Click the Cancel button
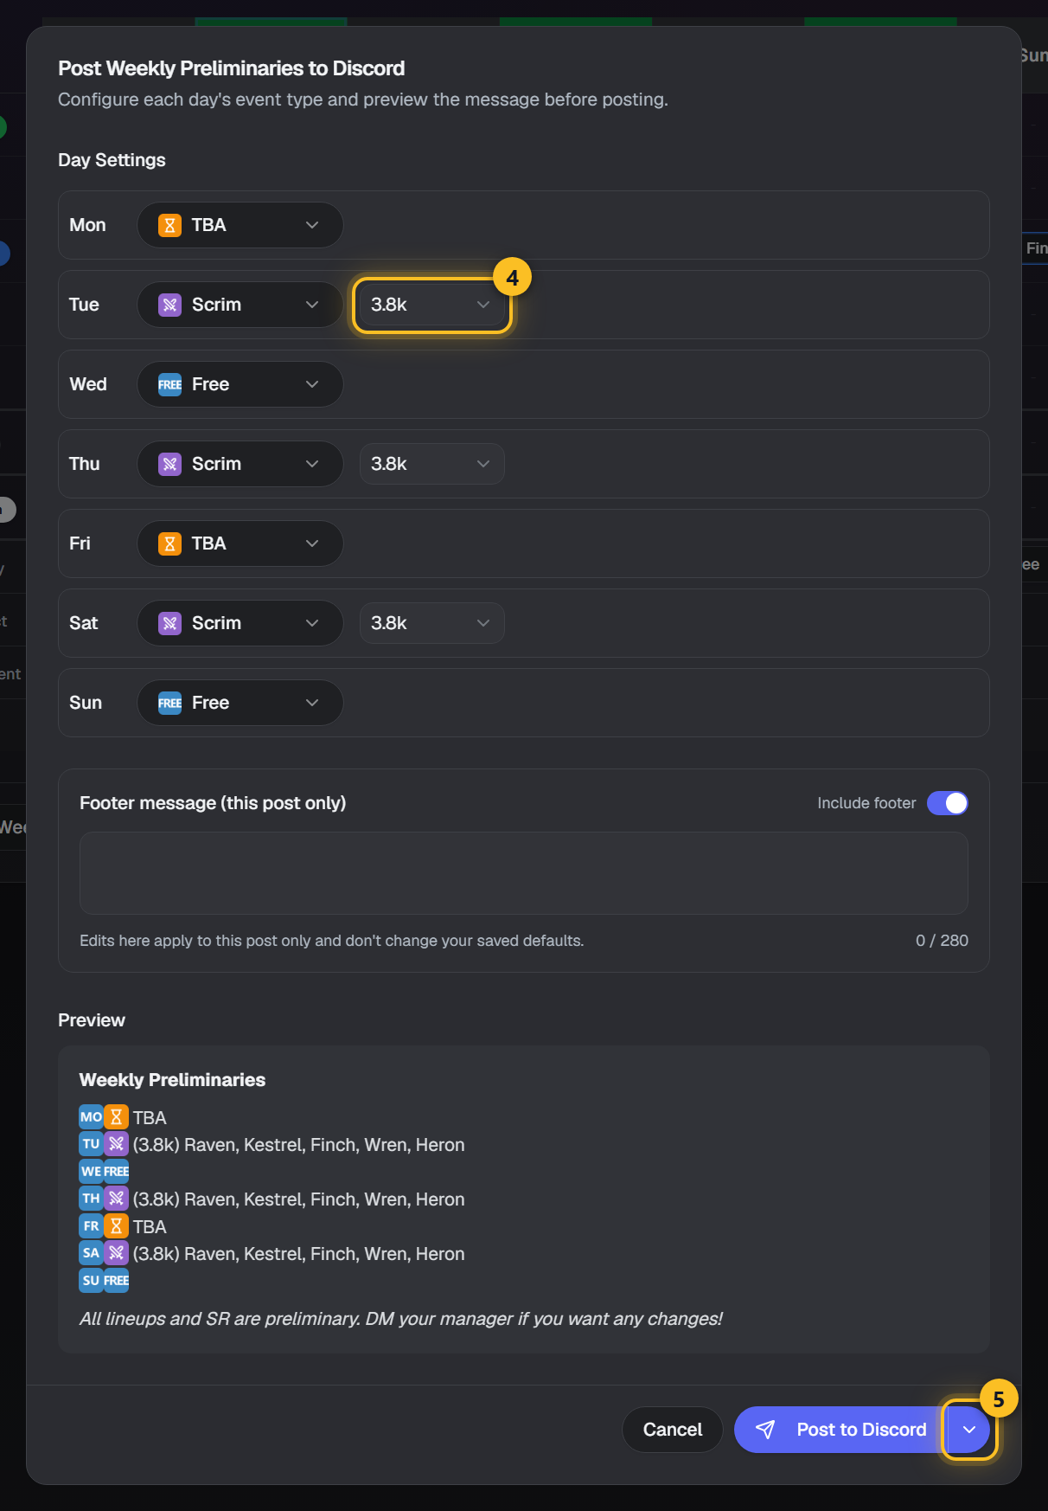Viewport: 1048px width, 1511px height. [673, 1430]
